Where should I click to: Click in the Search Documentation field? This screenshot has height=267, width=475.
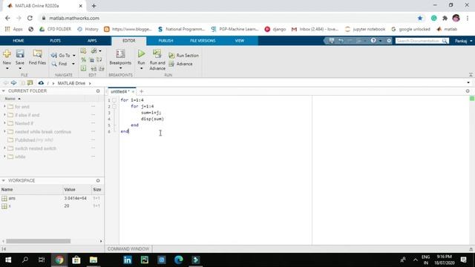tap(418, 41)
